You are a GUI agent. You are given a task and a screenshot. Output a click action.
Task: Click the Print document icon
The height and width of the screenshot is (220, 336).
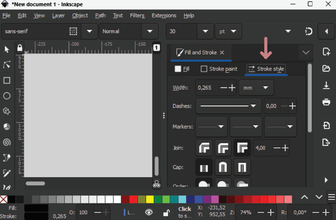(x=326, y=102)
